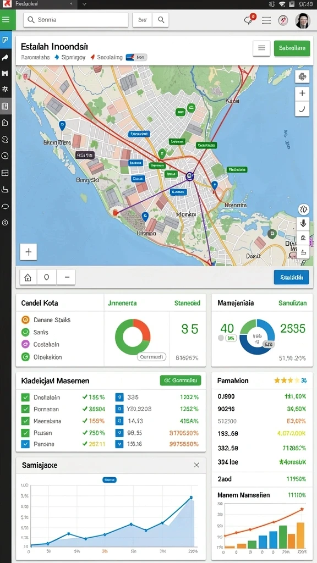Expand the Svar dropdown in the header
Image resolution: width=317 pixels, height=563 pixels.
click(143, 20)
